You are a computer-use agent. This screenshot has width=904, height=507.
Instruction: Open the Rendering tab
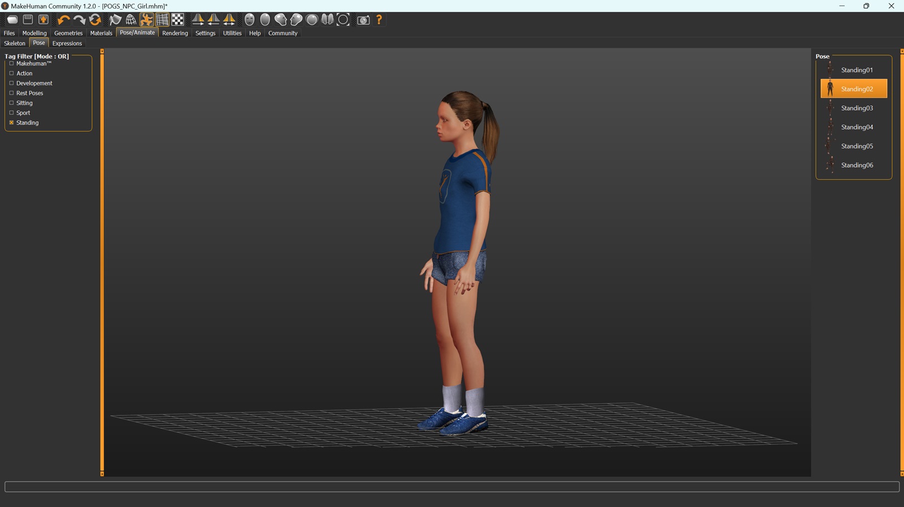click(175, 33)
